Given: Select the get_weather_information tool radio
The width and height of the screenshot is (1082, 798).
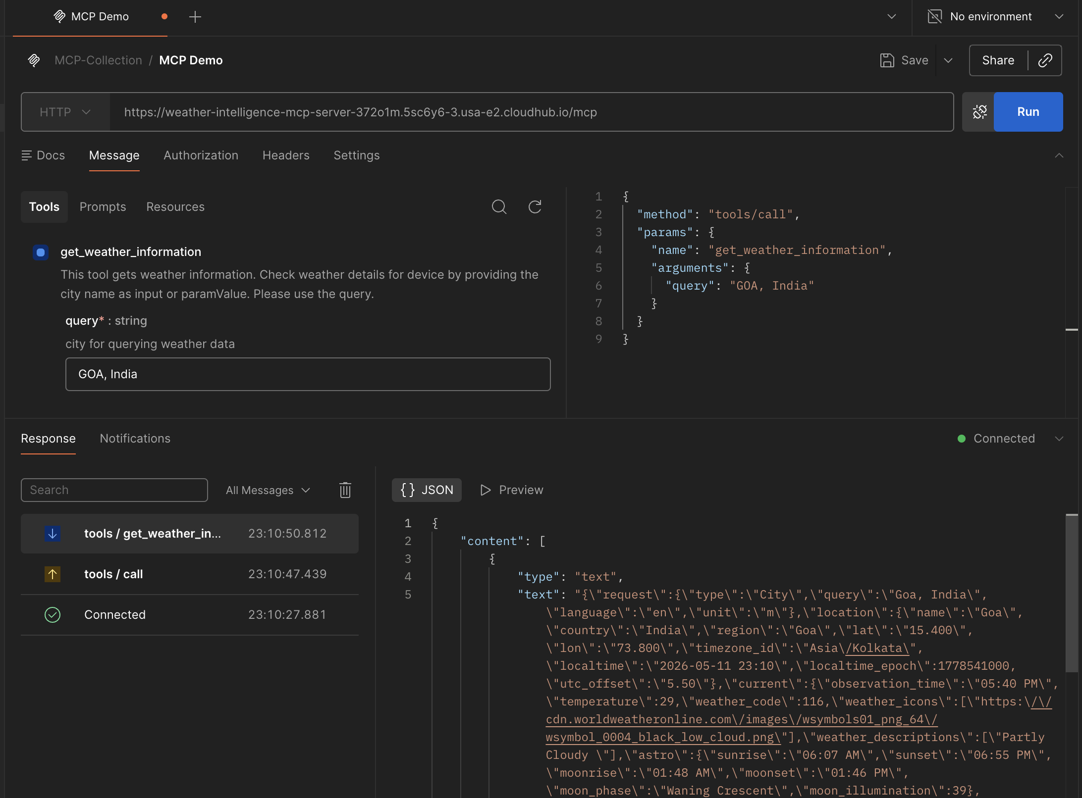Looking at the screenshot, I should [x=41, y=252].
